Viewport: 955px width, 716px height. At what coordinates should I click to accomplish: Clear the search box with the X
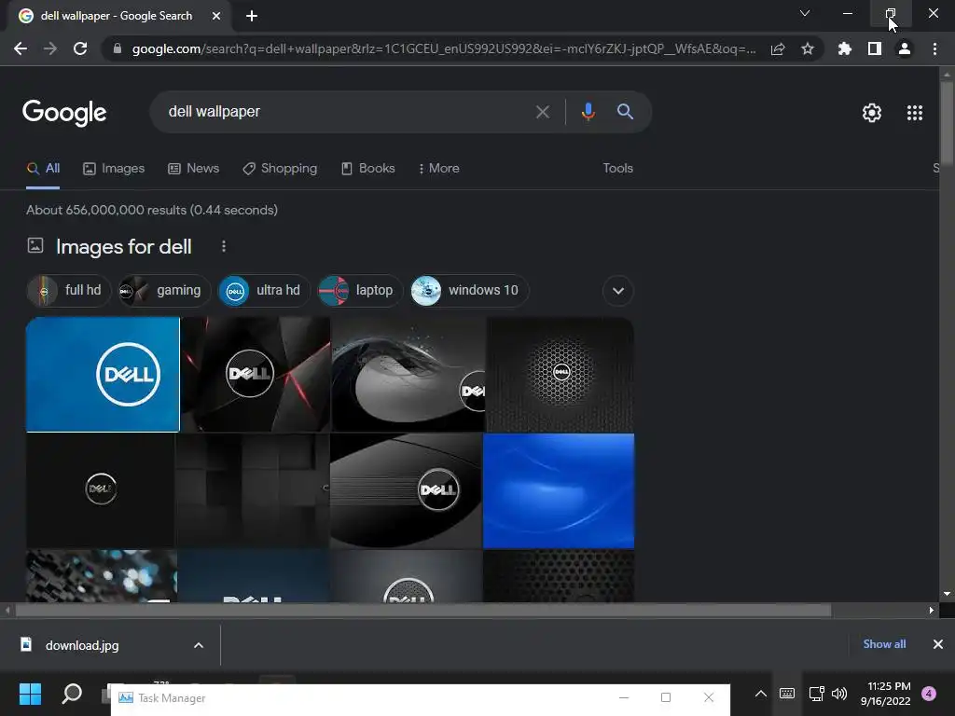coord(542,112)
